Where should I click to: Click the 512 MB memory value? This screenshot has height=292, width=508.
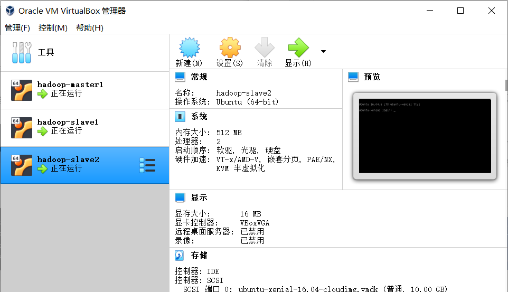click(x=229, y=133)
